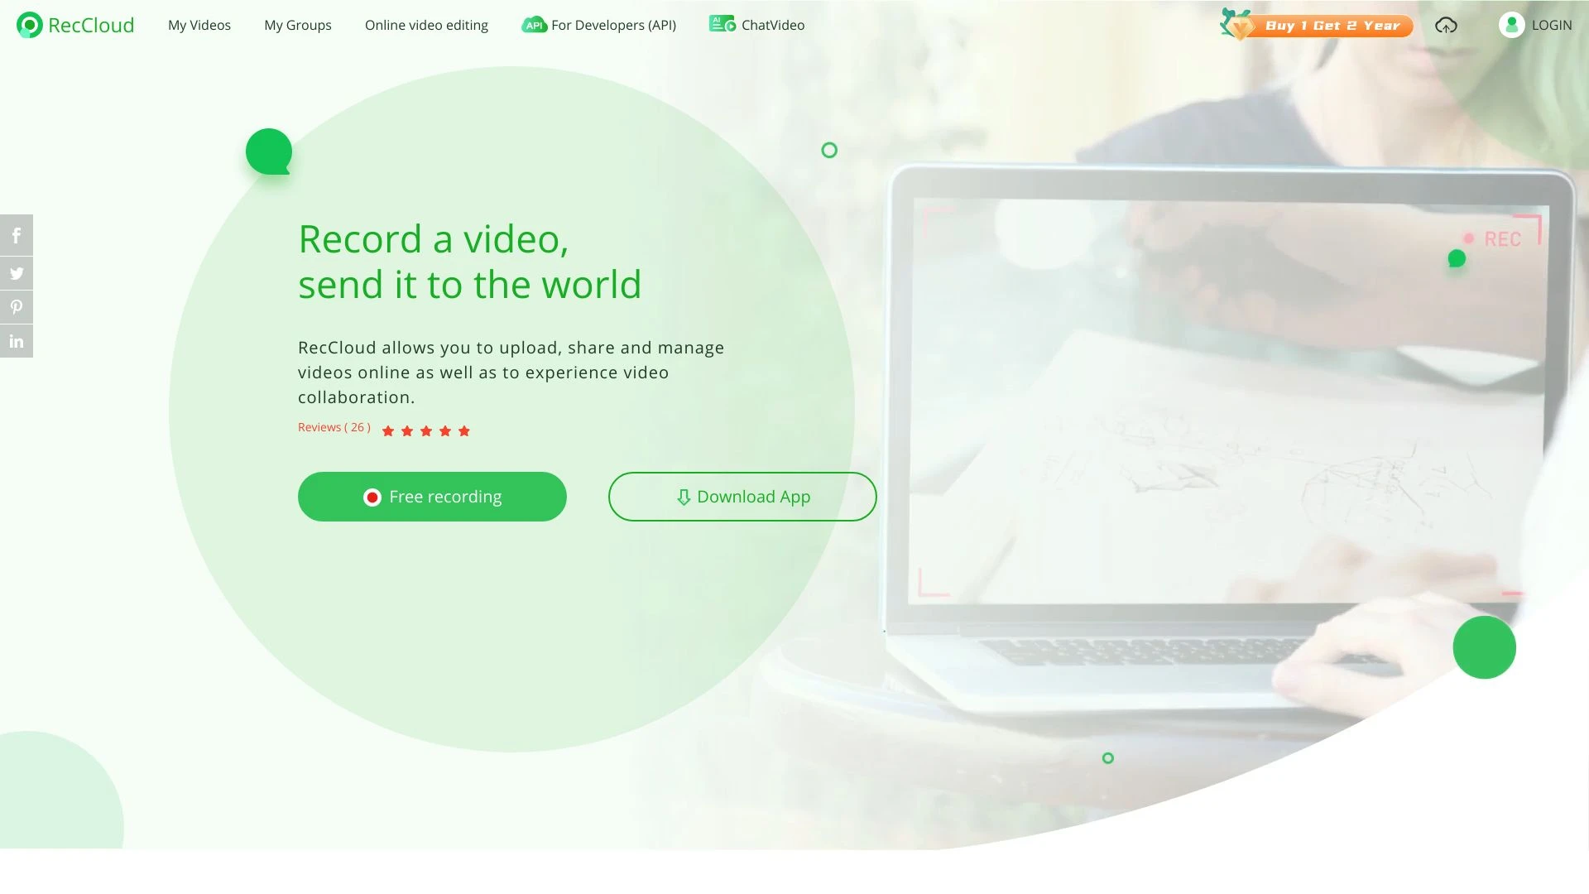Open My Groups navigation menu

pyautogui.click(x=297, y=24)
